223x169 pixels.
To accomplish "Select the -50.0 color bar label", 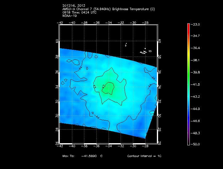I will [196, 144].
